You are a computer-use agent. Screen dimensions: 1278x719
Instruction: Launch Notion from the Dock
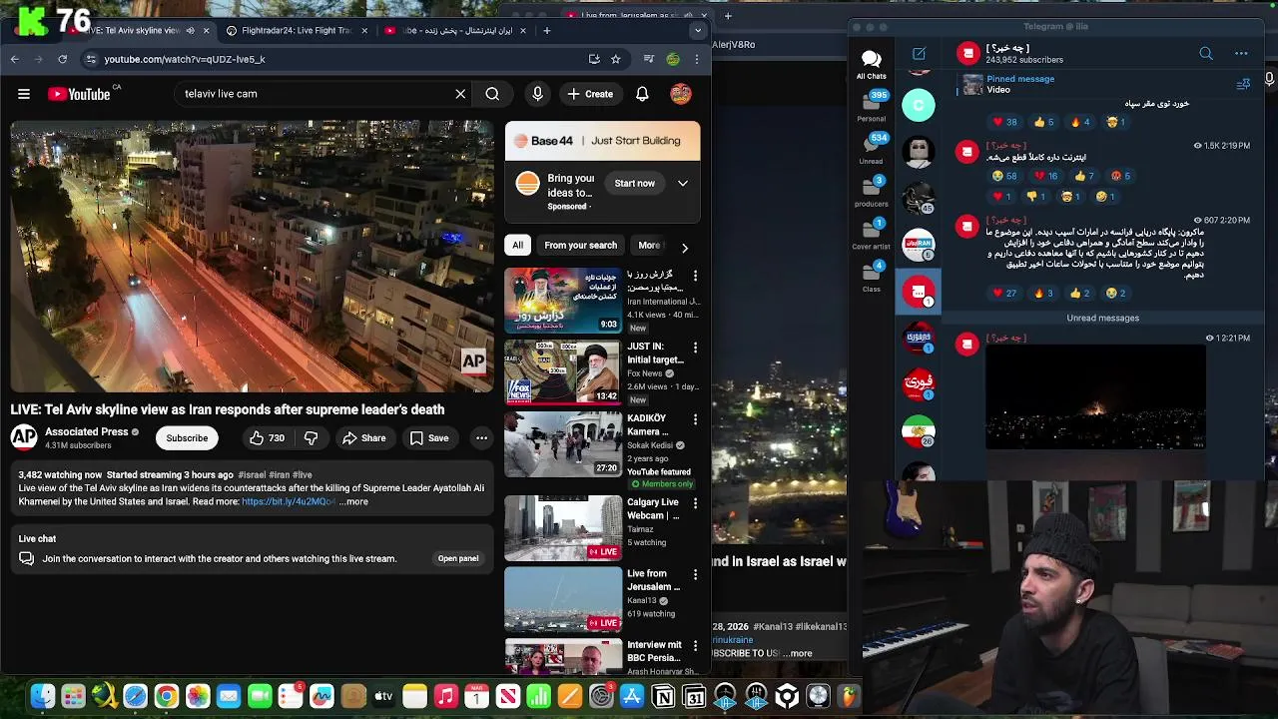click(663, 696)
